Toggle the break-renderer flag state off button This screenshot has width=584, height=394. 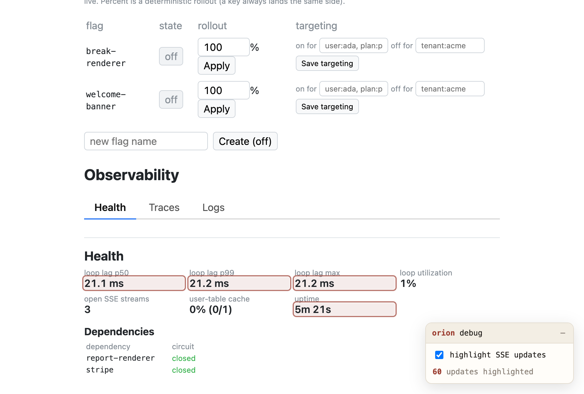pos(171,56)
